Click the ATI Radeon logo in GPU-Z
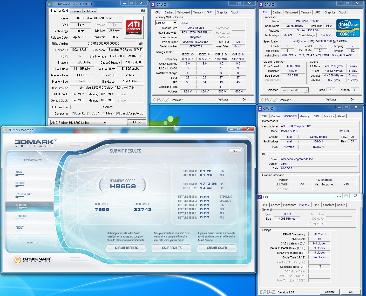 [134, 27]
